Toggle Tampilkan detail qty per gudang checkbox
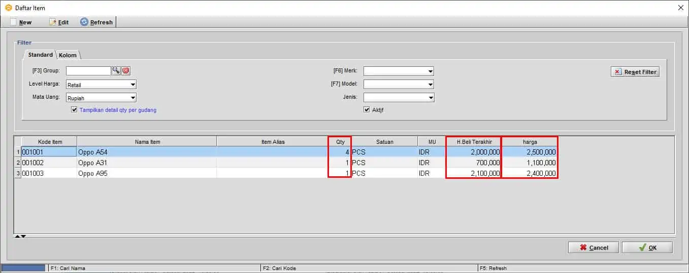Screen dimensions: 689x273 [x=75, y=109]
